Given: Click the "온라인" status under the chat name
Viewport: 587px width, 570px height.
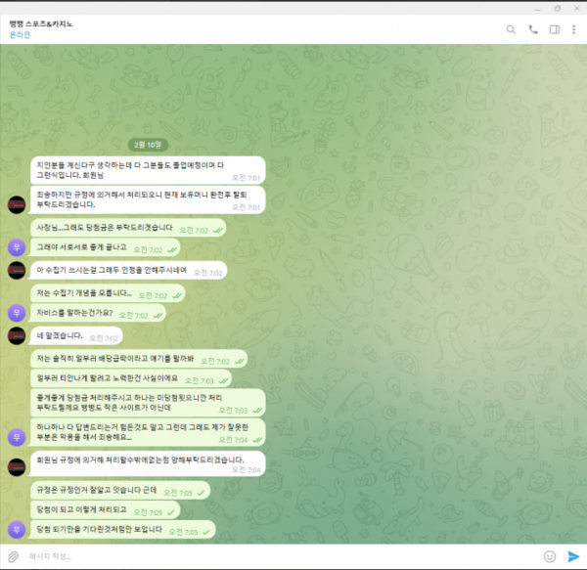Looking at the screenshot, I should [x=20, y=35].
